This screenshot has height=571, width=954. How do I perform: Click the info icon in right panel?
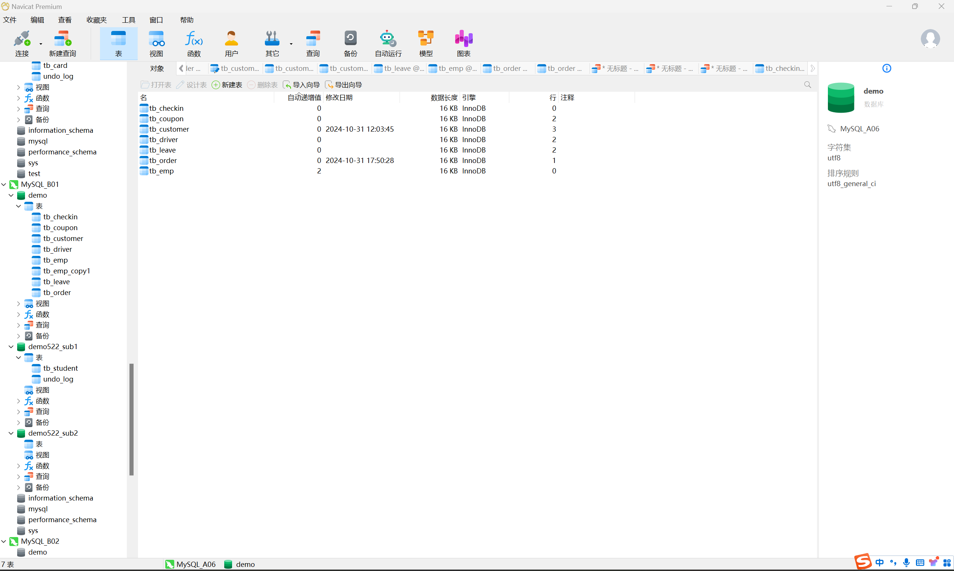(x=886, y=69)
